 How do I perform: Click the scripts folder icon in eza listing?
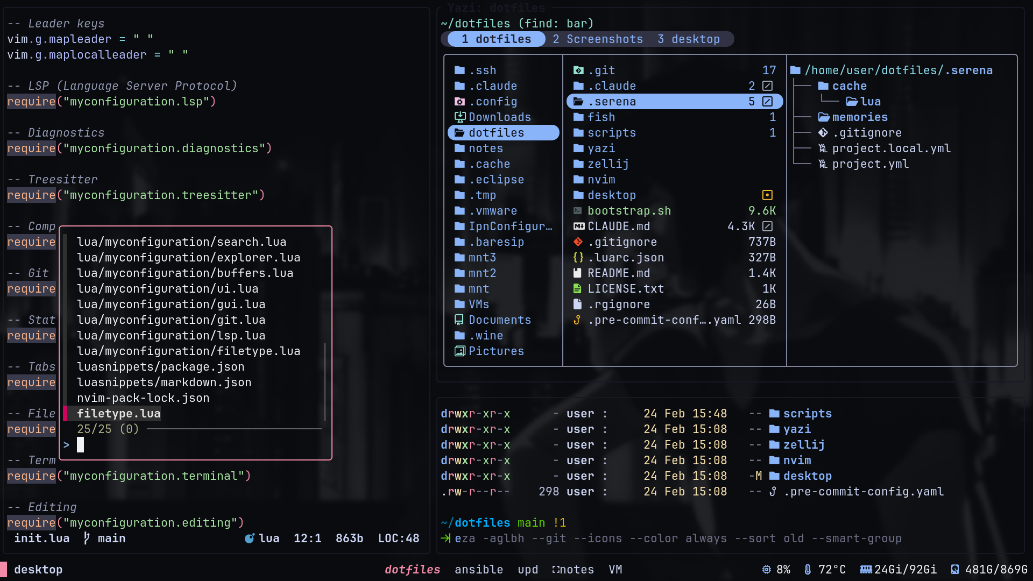[x=775, y=414]
